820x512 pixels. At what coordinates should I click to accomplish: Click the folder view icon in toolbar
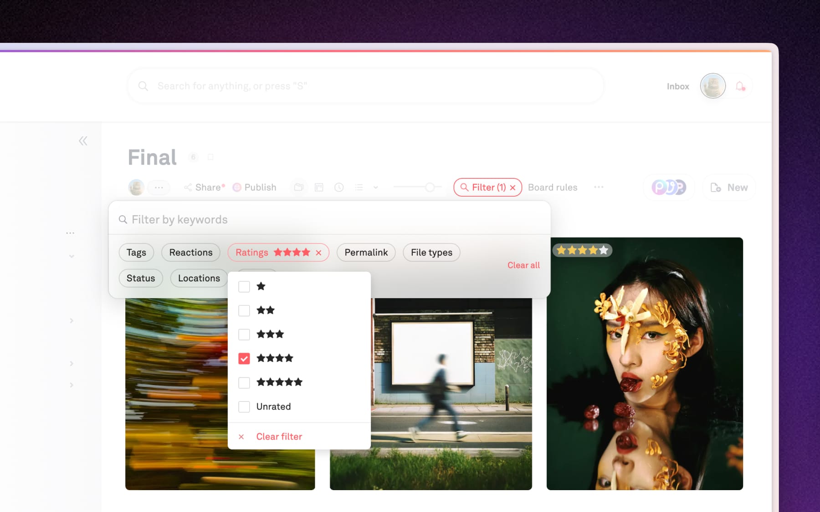click(x=299, y=188)
